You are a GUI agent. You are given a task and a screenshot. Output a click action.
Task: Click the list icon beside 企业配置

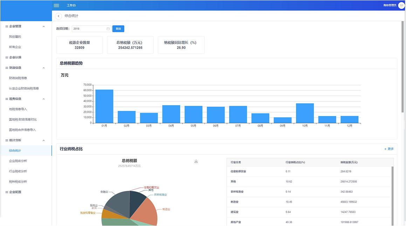pos(7,192)
